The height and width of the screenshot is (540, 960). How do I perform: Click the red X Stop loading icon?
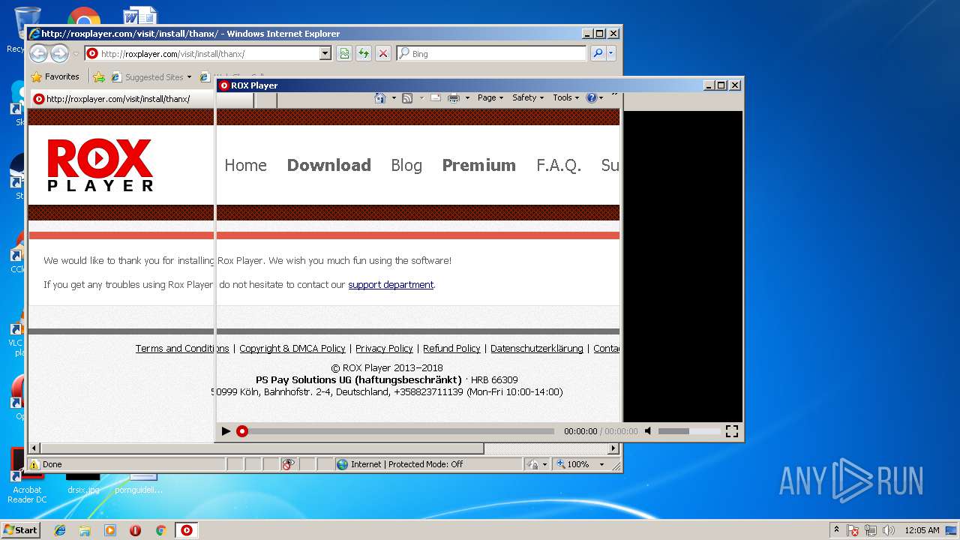tap(383, 53)
